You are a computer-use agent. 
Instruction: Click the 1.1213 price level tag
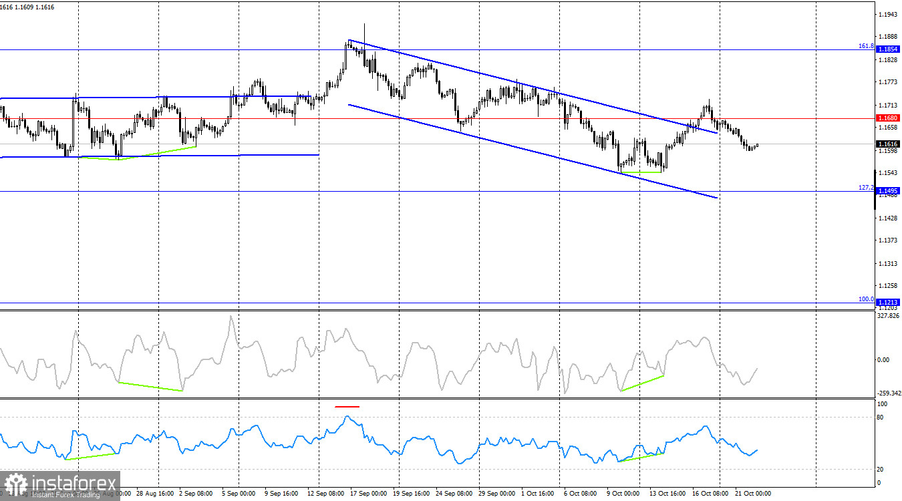(887, 302)
